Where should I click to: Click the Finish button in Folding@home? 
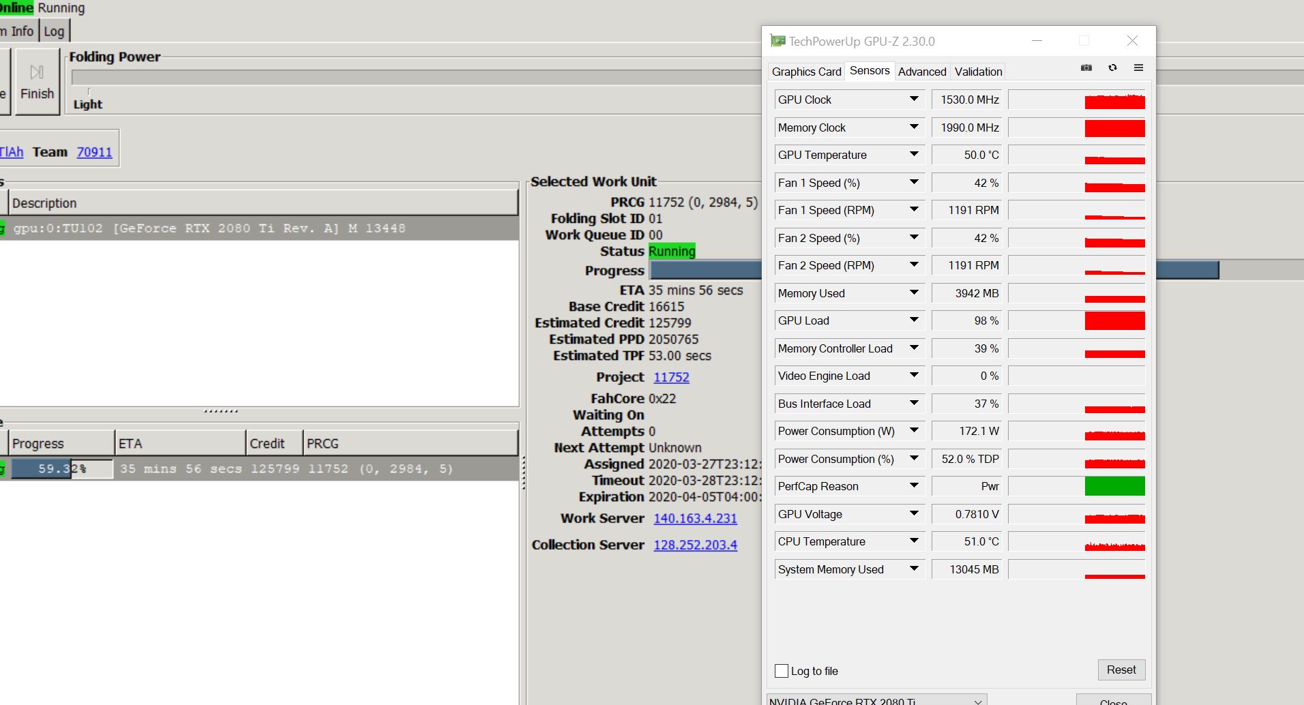click(x=37, y=82)
